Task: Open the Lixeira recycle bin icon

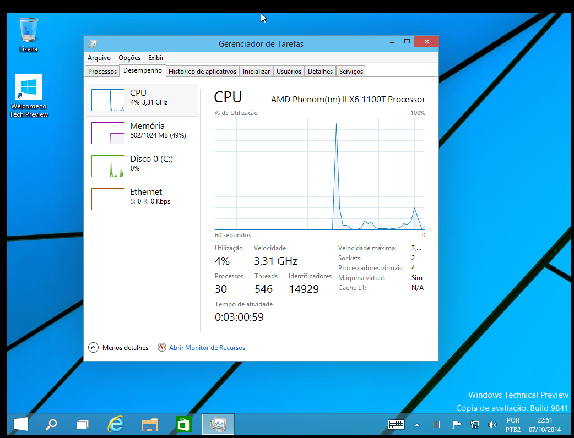Action: pyautogui.click(x=28, y=35)
